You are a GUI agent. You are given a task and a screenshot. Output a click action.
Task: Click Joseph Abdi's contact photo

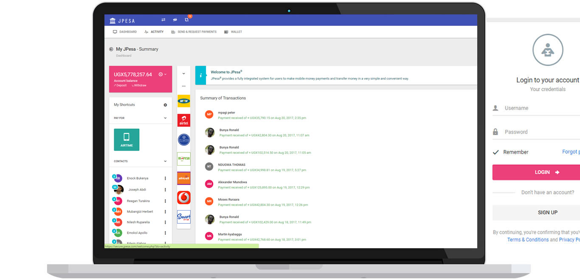[x=119, y=190]
